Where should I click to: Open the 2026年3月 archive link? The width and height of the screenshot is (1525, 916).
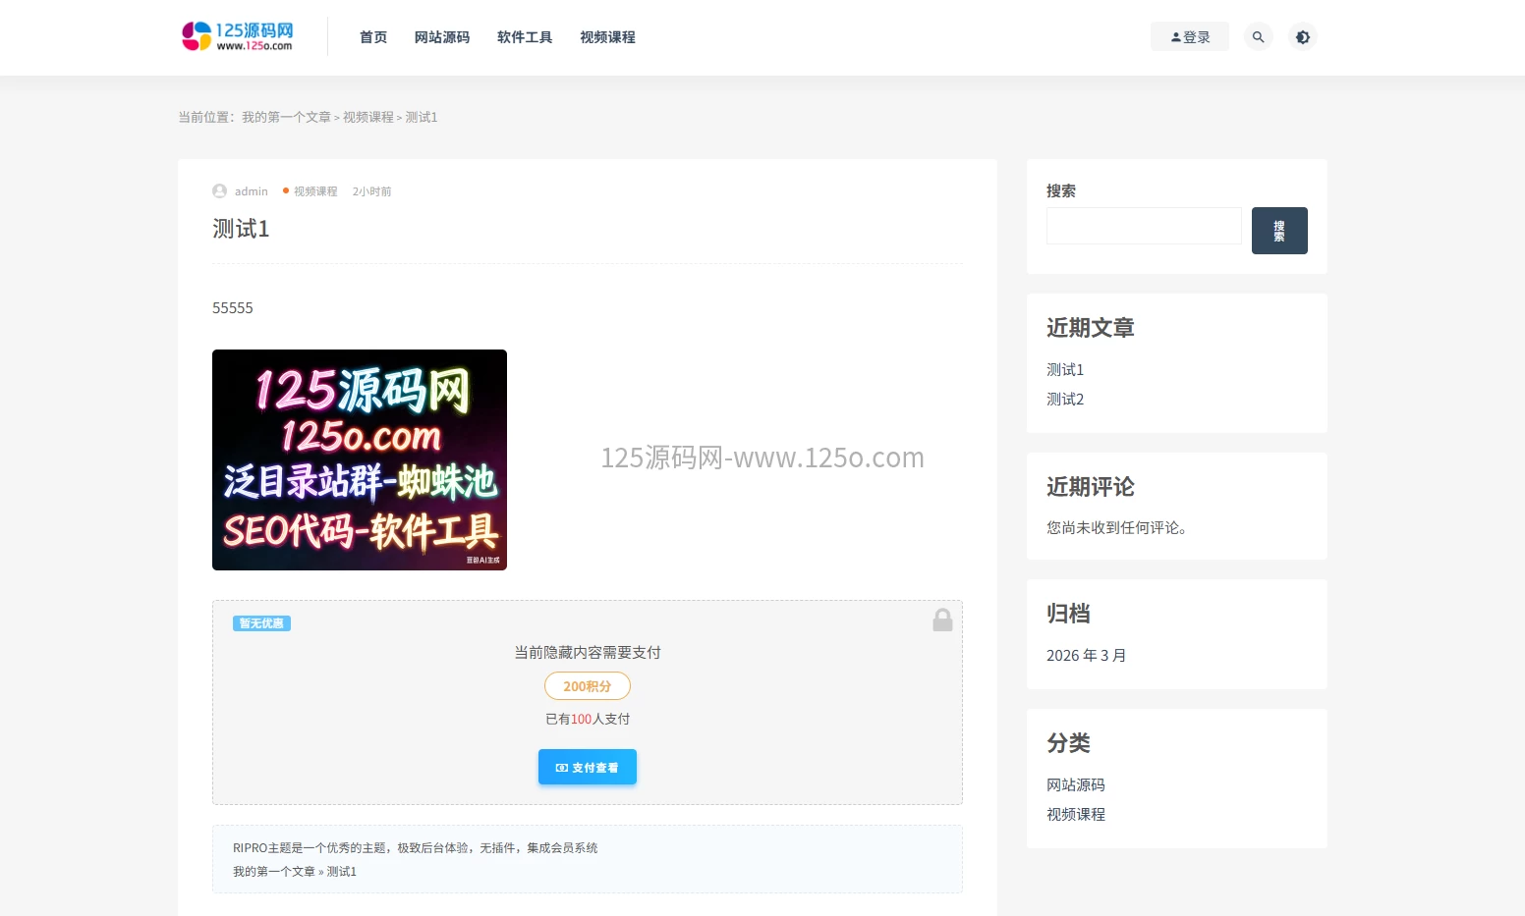[x=1086, y=656]
